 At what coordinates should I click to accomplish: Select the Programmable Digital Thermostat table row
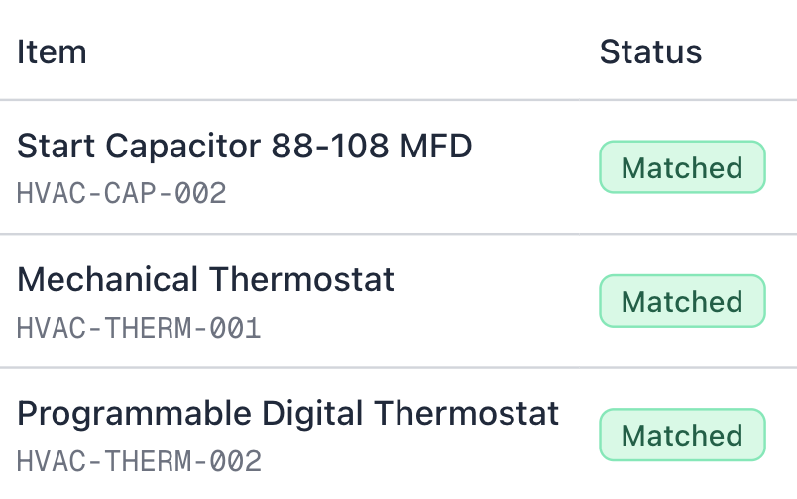pos(579,435)
